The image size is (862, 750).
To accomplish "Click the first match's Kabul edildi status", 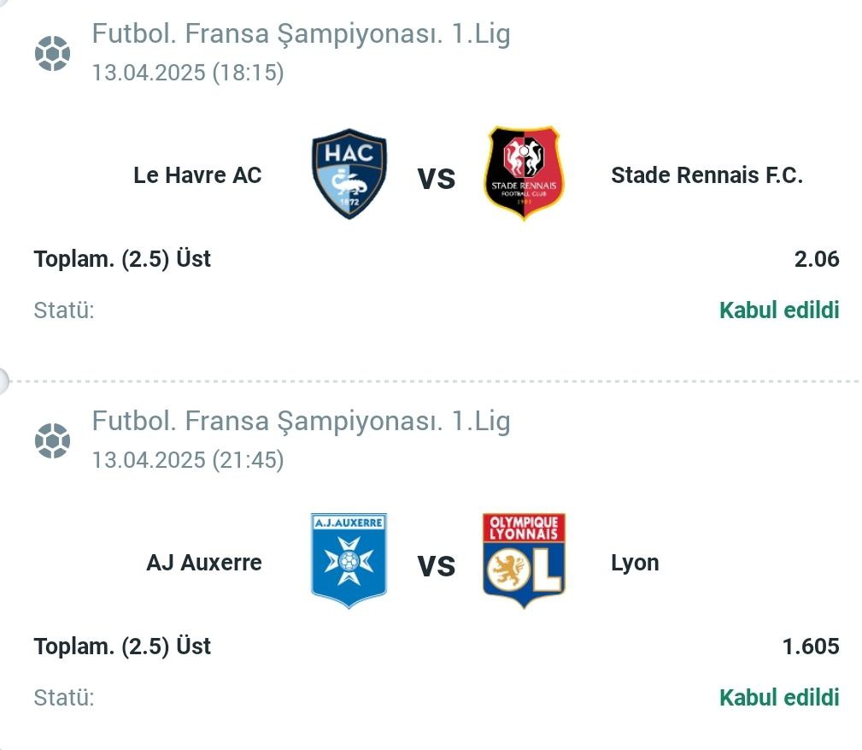I will 779,310.
